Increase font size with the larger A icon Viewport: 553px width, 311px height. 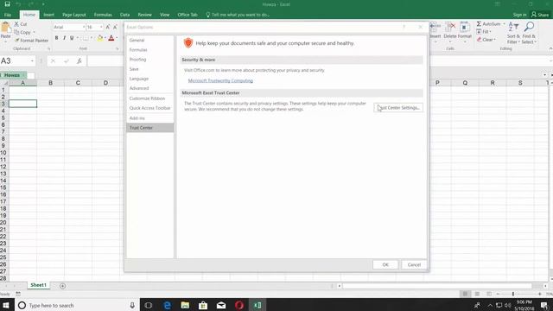[x=108, y=27]
